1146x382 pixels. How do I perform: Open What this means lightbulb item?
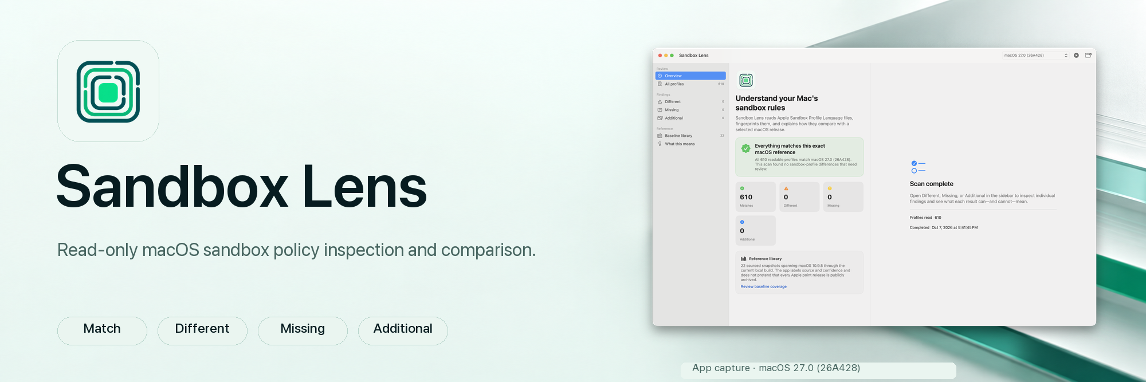(x=690, y=144)
